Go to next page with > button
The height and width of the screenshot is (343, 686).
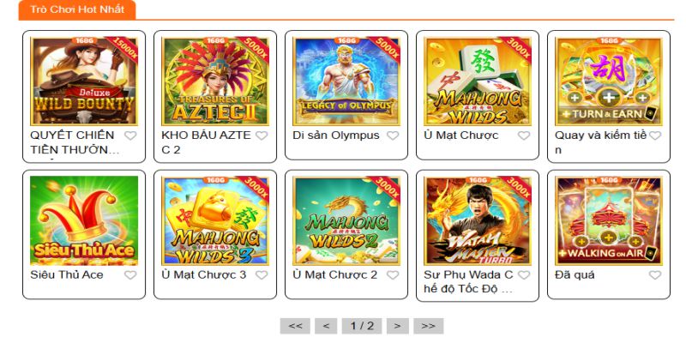(398, 326)
